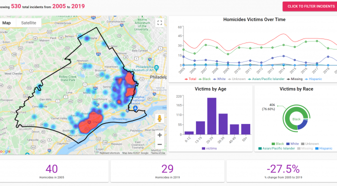This screenshot has width=337, height=186.
Task: Click the Black data point for 2007
Action: pos(206,45)
